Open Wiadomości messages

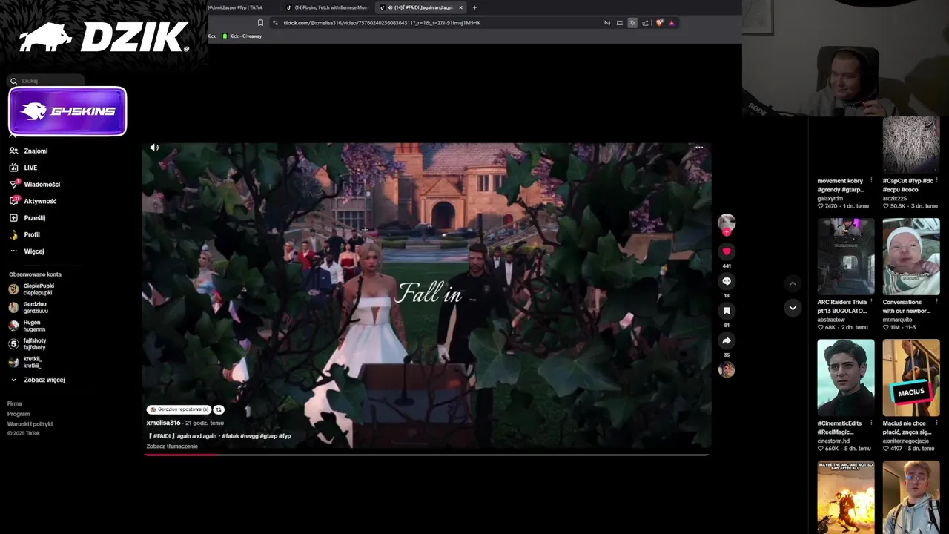click(35, 184)
